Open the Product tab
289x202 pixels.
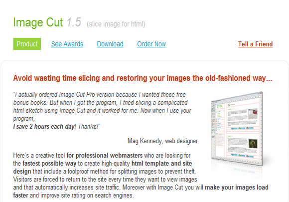(x=27, y=44)
